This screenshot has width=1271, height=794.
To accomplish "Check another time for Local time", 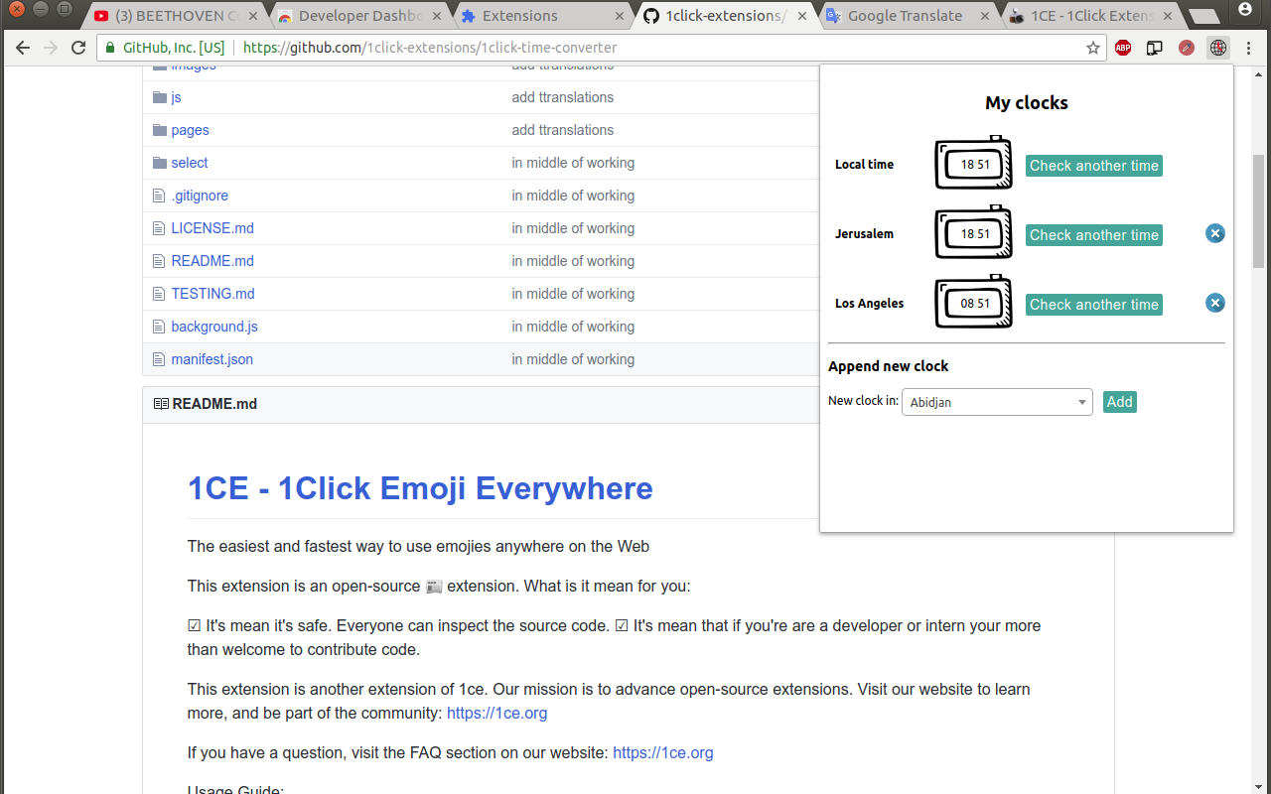I will pyautogui.click(x=1093, y=166).
